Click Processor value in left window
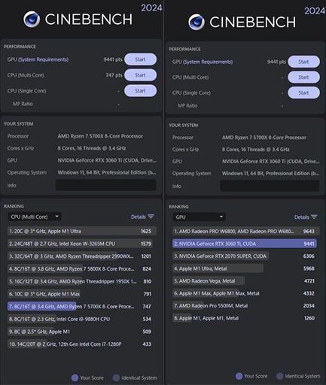 tap(100, 136)
